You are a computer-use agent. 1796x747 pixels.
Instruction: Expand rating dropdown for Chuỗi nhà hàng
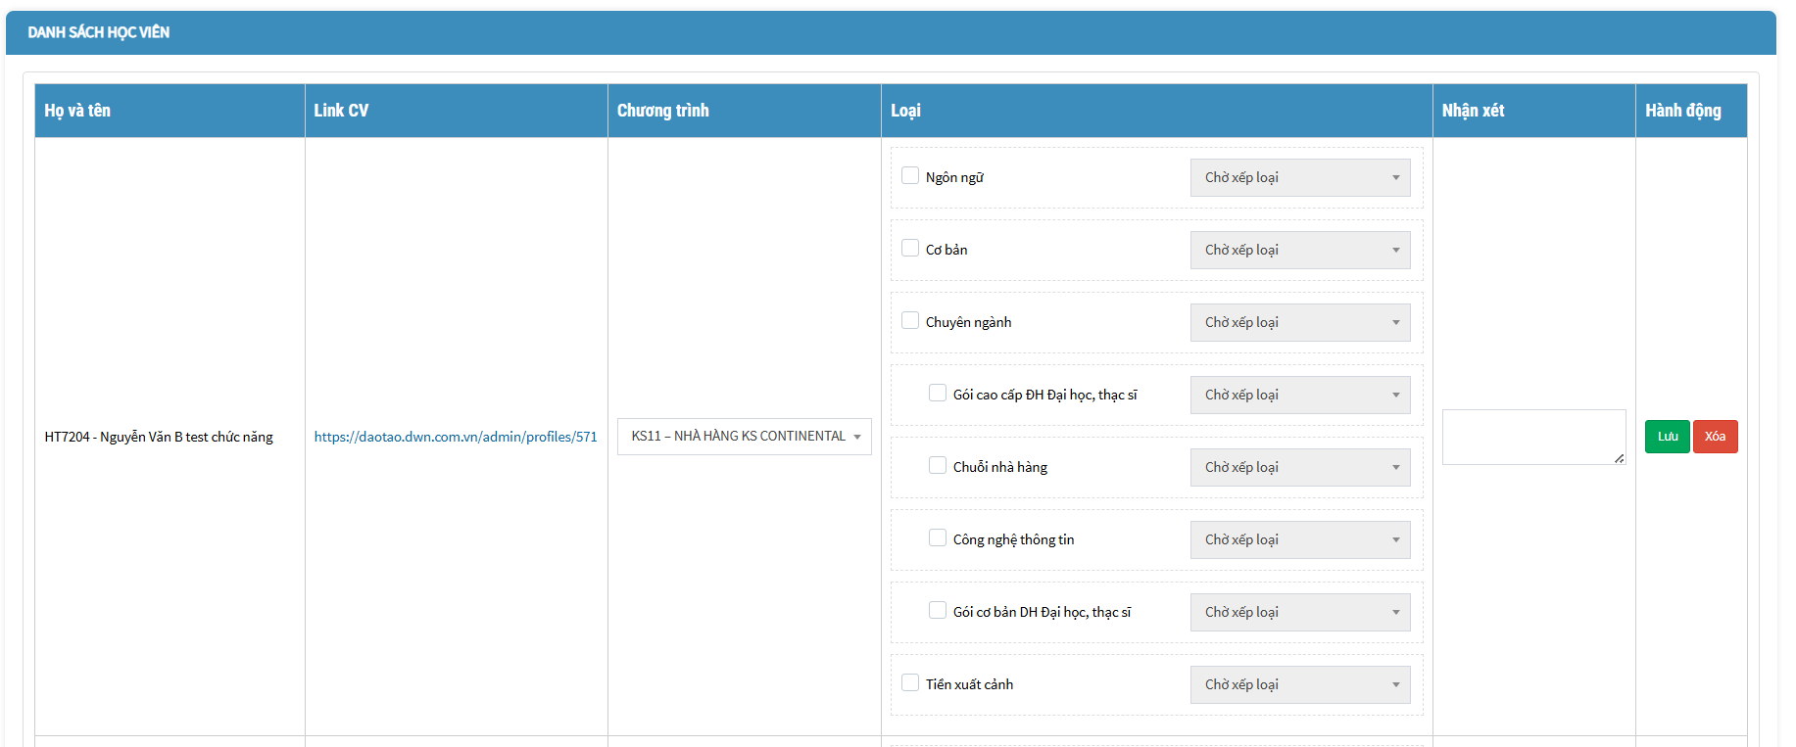(x=1299, y=468)
